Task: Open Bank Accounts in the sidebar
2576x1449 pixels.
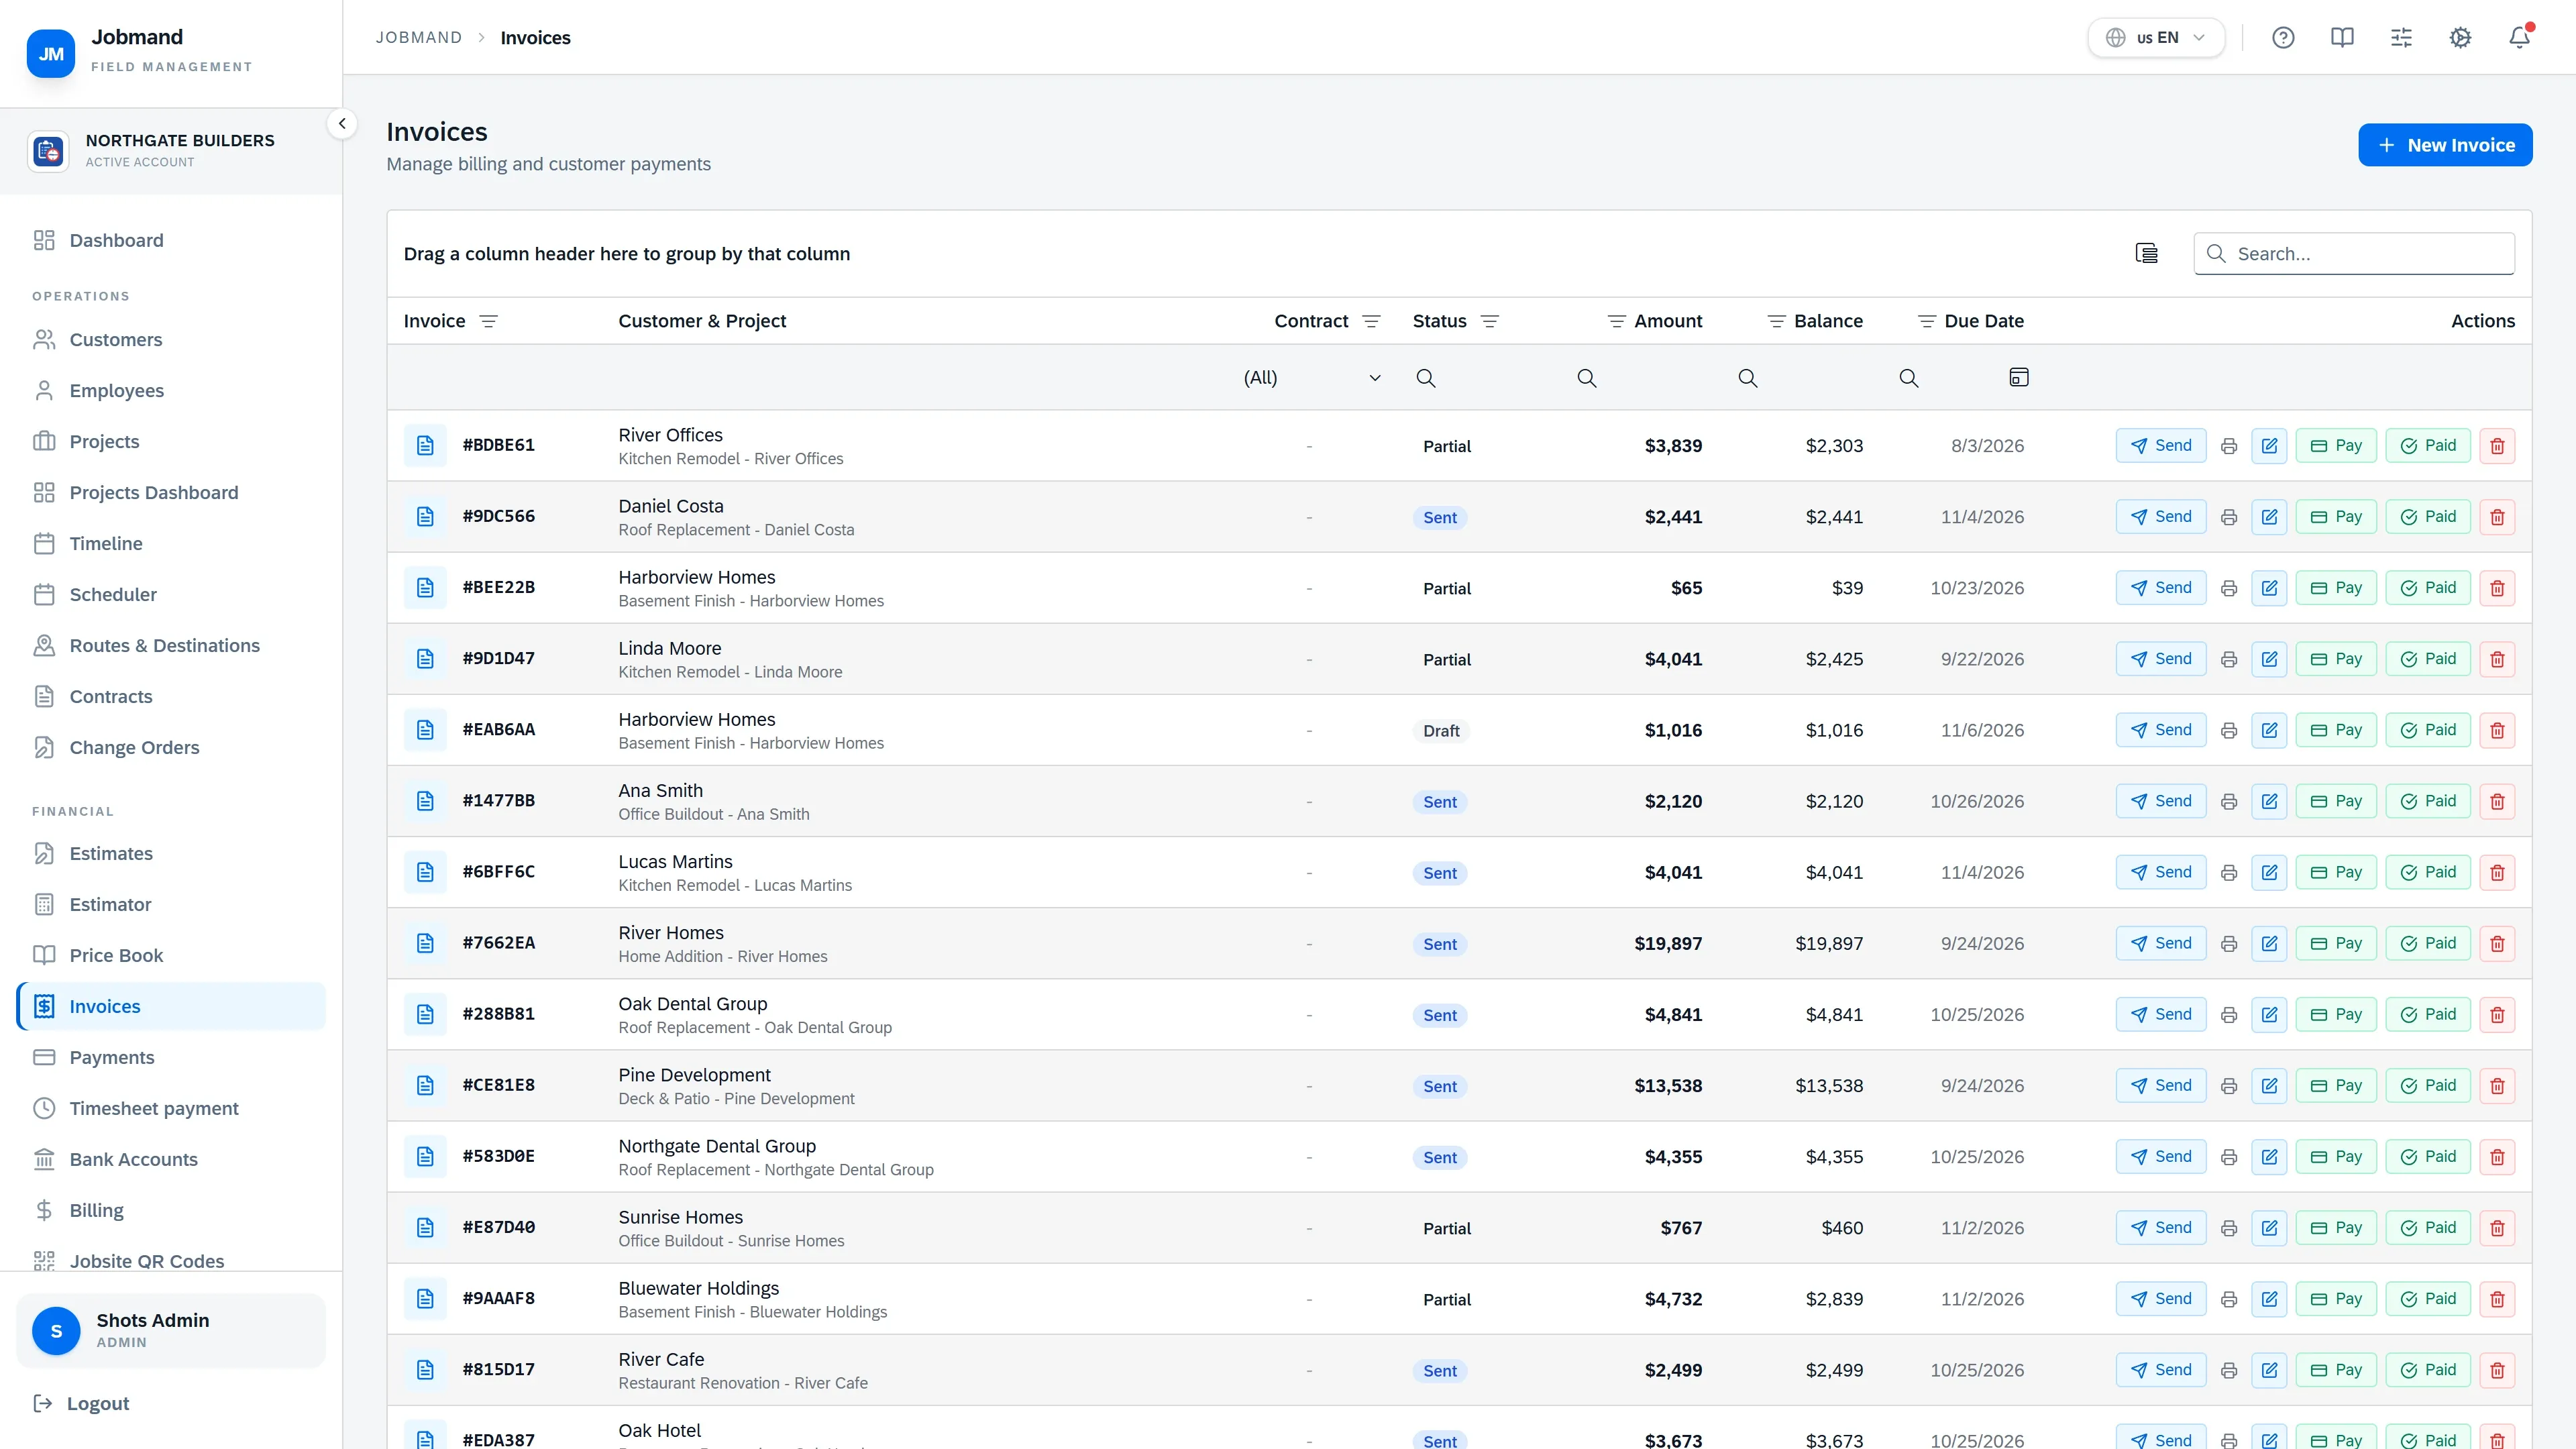Action: point(171,1159)
